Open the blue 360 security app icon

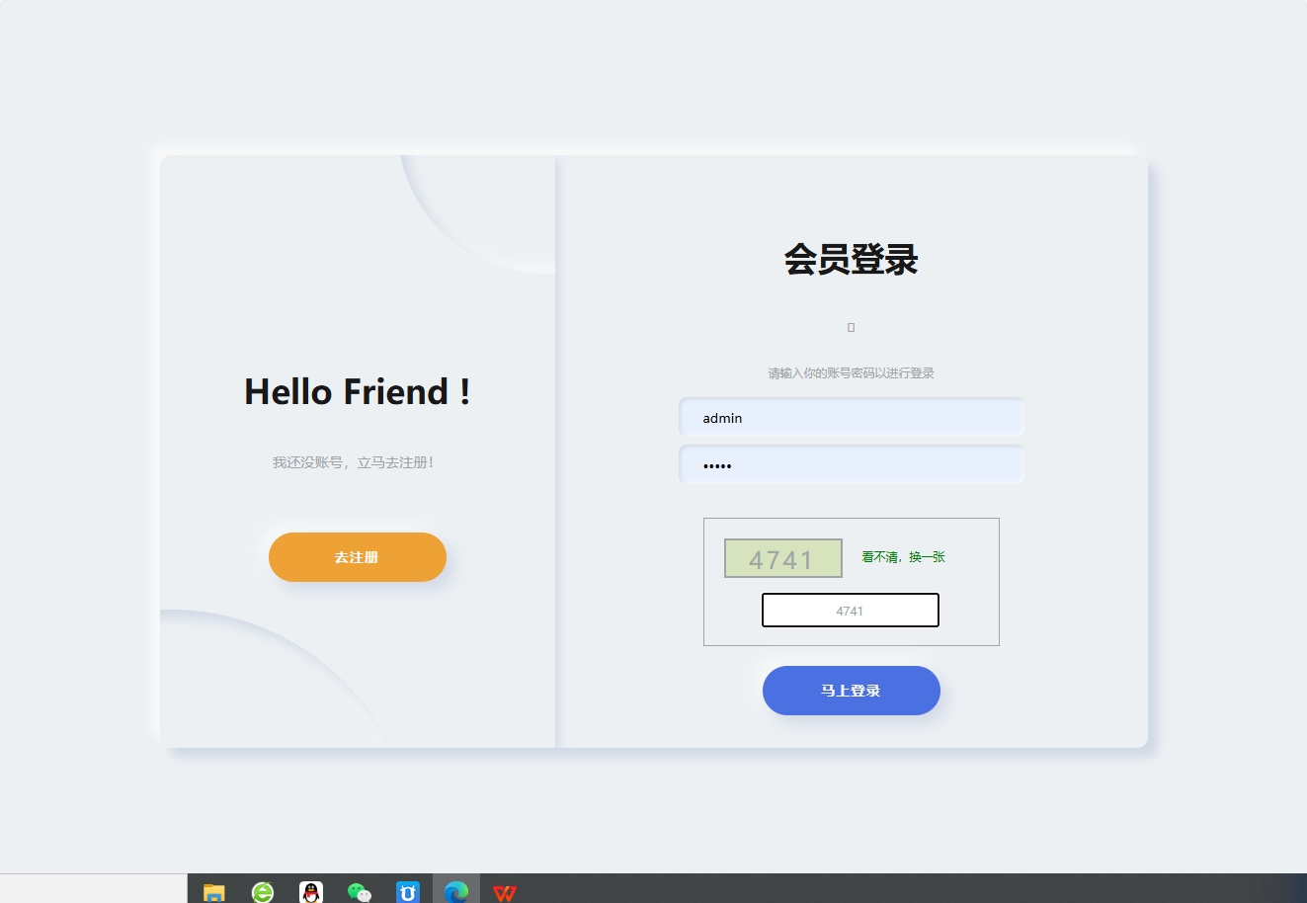click(x=407, y=892)
